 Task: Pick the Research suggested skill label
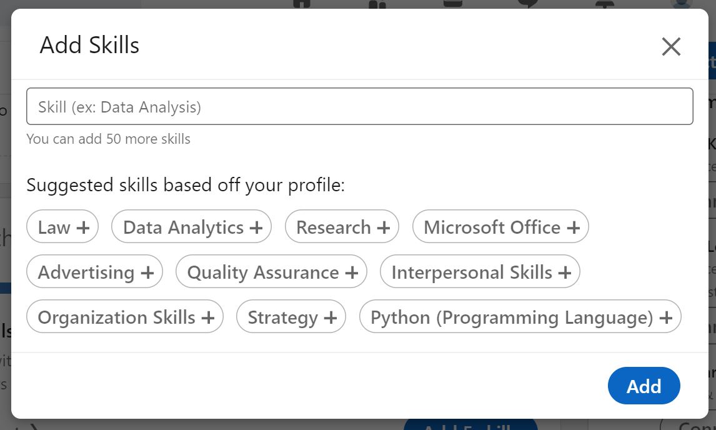pos(334,227)
